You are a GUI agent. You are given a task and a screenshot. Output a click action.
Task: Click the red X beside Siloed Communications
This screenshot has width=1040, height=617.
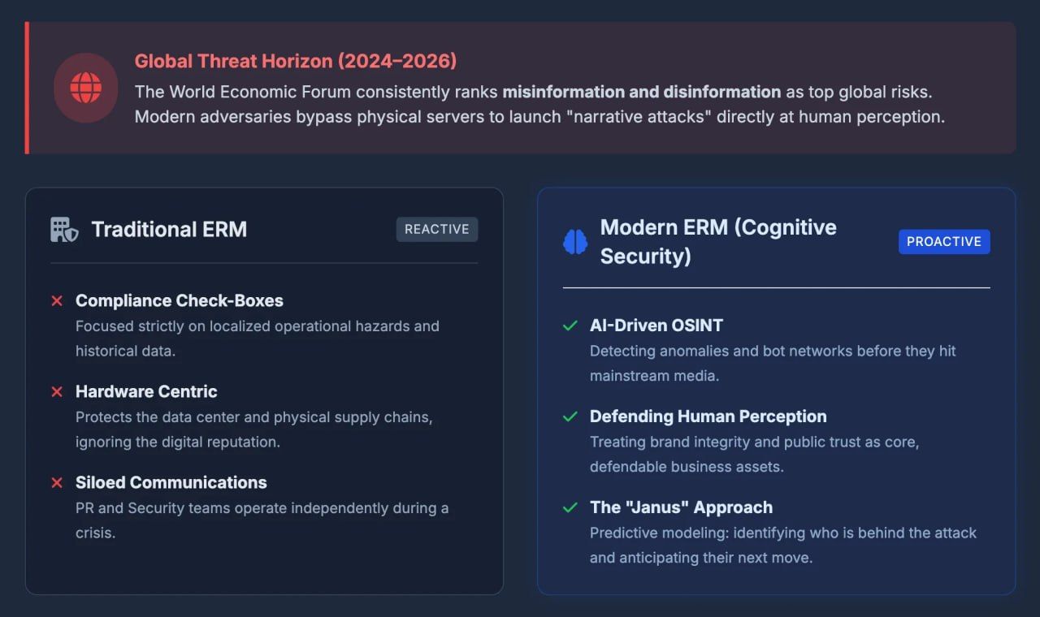coord(57,482)
